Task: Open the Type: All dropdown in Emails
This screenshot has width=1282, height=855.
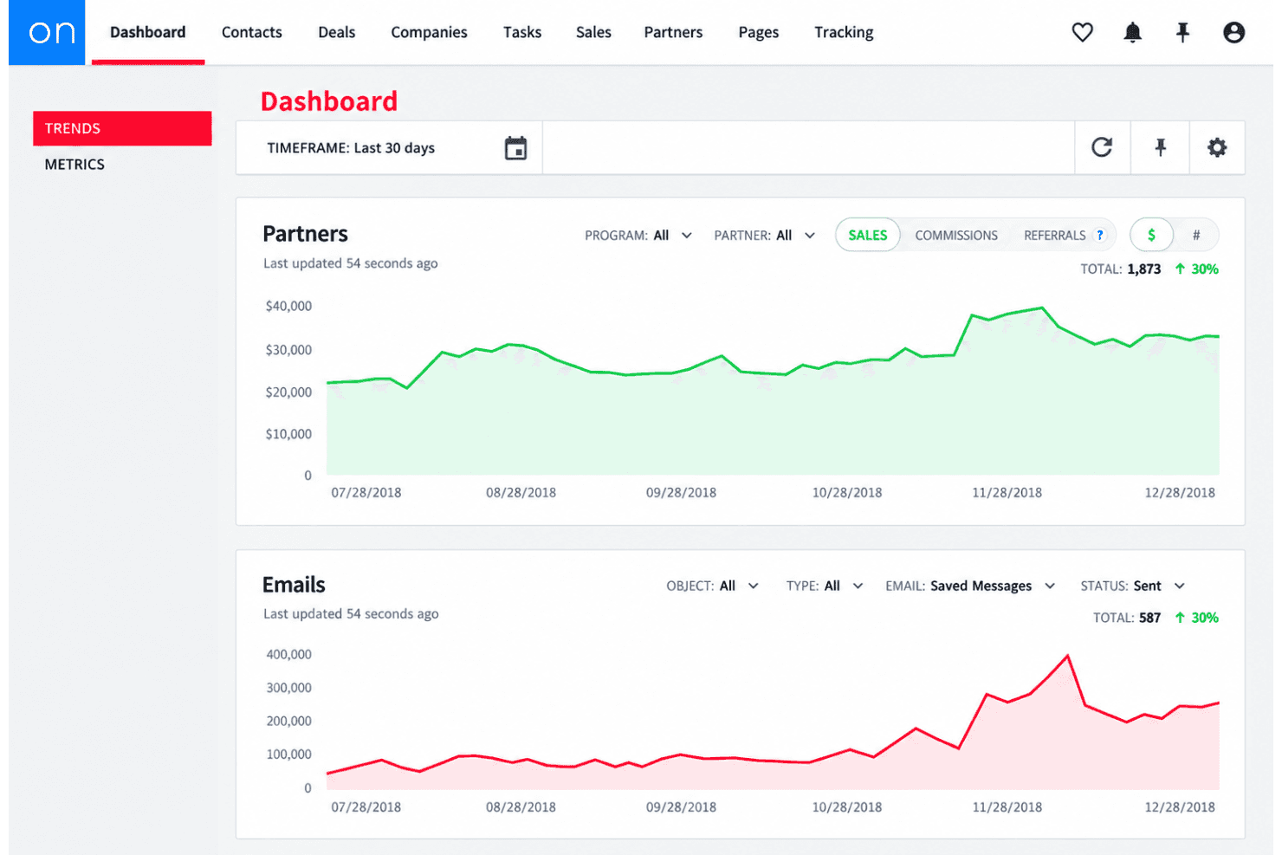Action: tap(825, 586)
